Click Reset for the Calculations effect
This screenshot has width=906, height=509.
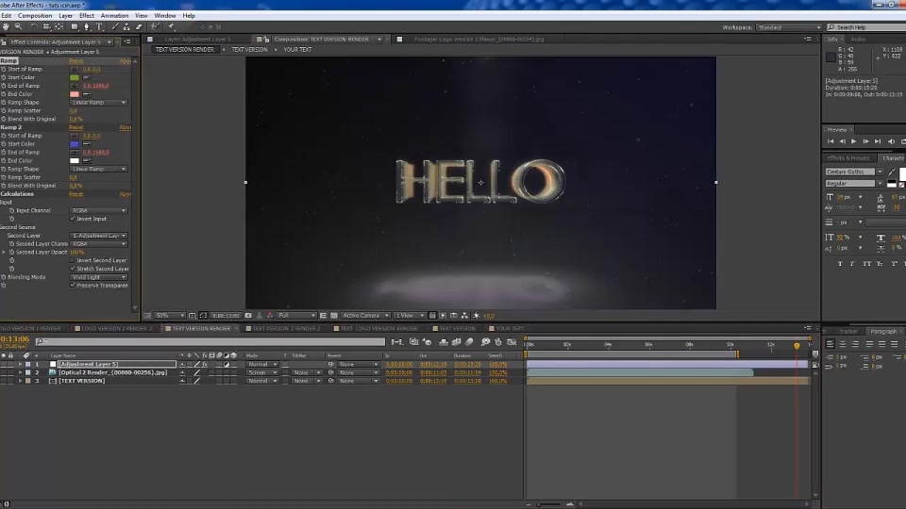[x=75, y=194]
